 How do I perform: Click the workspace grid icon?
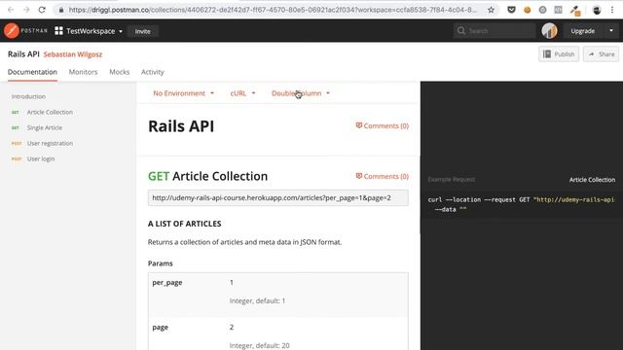pyautogui.click(x=58, y=30)
